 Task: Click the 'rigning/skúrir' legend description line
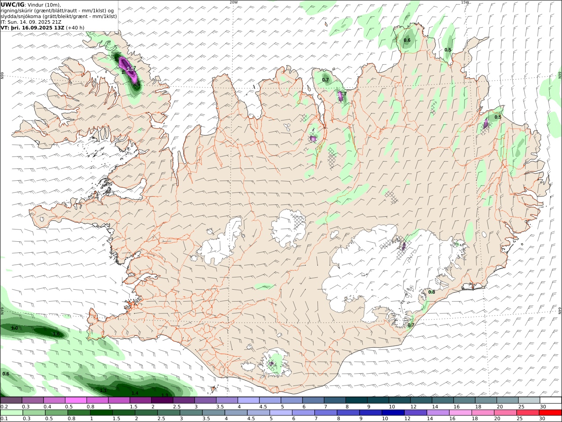point(57,11)
